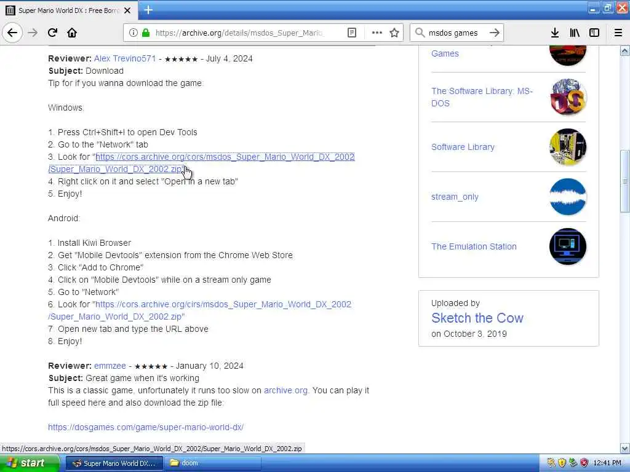Open the downloads panel
Screen dimensions: 630x472
555,33
